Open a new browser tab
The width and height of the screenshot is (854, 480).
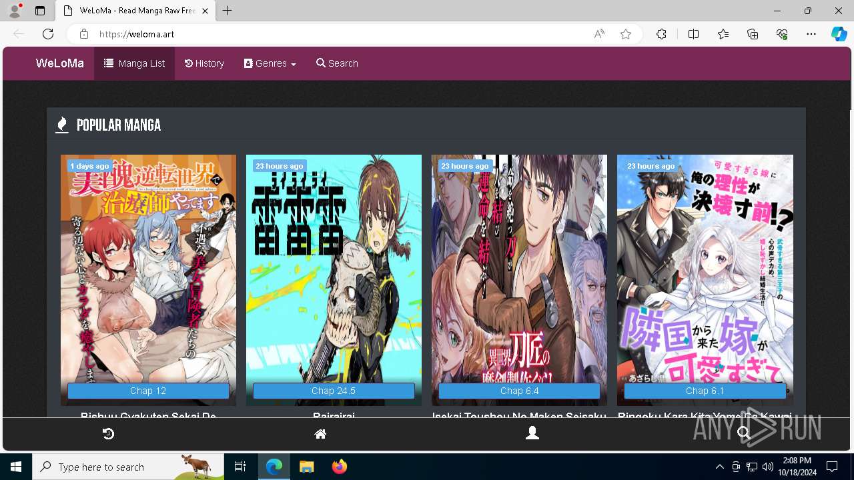228,11
